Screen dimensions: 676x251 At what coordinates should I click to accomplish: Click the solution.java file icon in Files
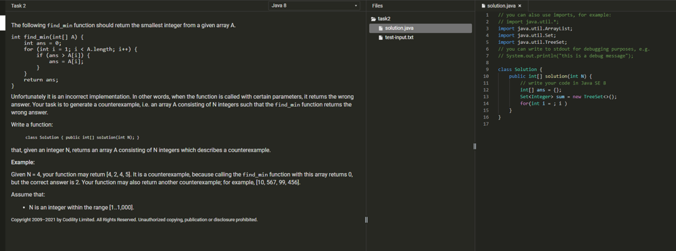coord(381,28)
